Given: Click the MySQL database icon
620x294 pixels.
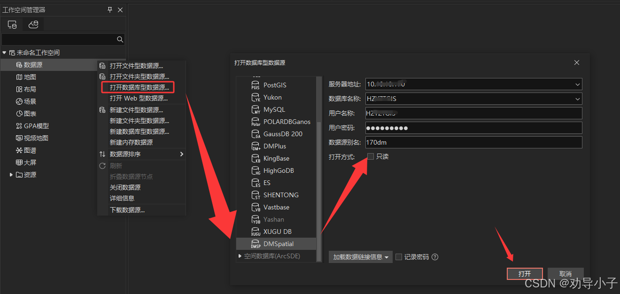Looking at the screenshot, I should click(256, 110).
